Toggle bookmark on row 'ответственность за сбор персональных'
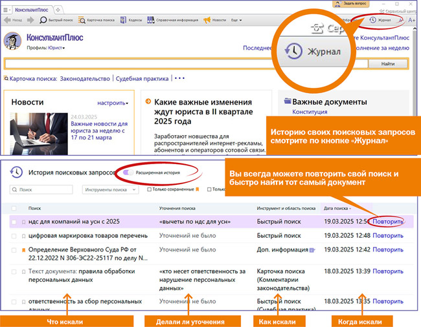421x327 pixels. (23, 302)
